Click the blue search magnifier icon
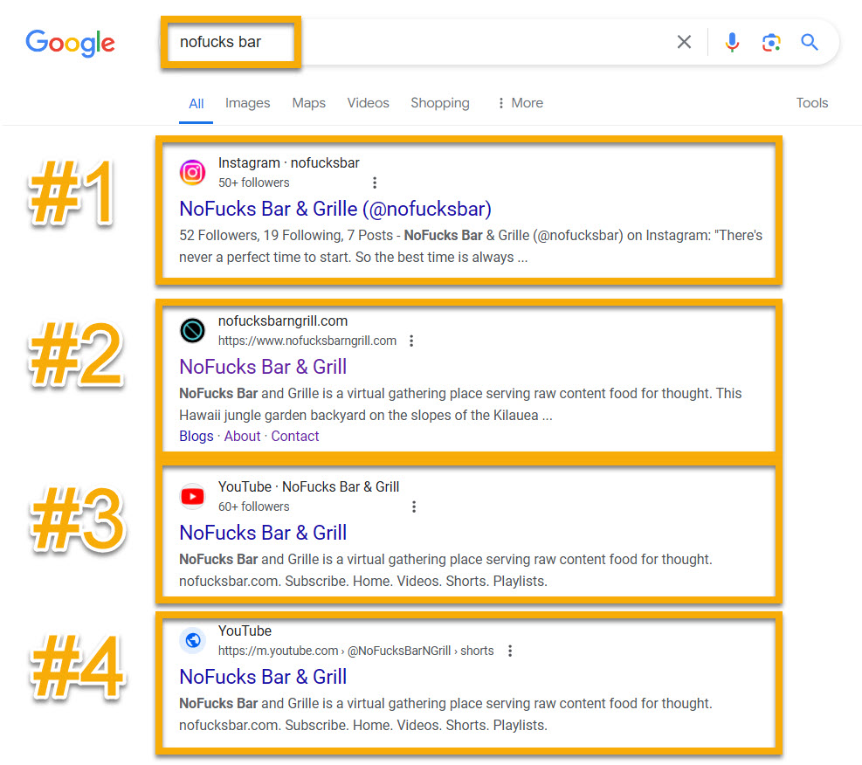Viewport: 862px width, 765px height. pyautogui.click(x=809, y=41)
